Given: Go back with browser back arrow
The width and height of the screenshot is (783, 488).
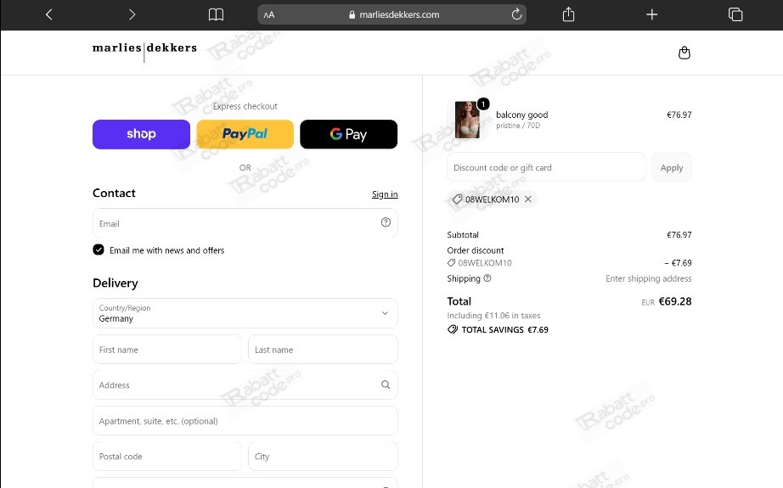Looking at the screenshot, I should point(49,14).
